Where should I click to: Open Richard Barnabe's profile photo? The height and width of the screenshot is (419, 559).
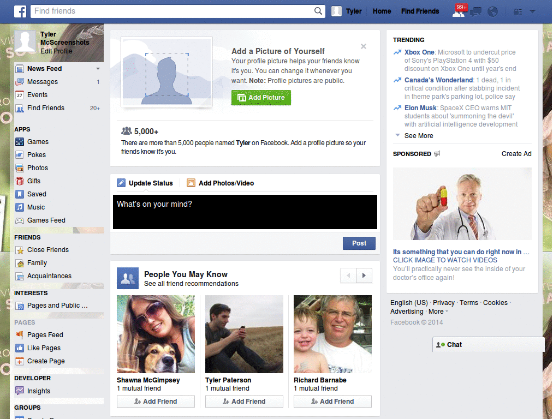pyautogui.click(x=332, y=334)
